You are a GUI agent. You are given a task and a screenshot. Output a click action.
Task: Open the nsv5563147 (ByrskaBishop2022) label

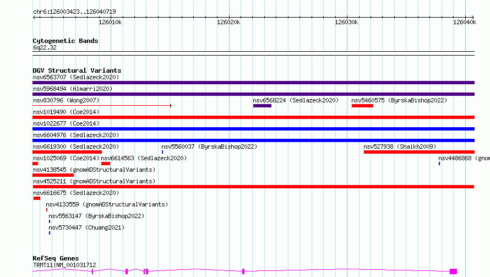(x=96, y=216)
